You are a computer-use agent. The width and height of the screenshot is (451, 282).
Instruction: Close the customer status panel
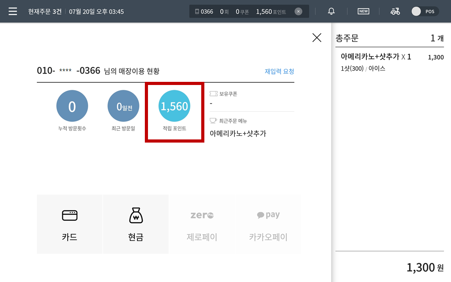coord(317,38)
